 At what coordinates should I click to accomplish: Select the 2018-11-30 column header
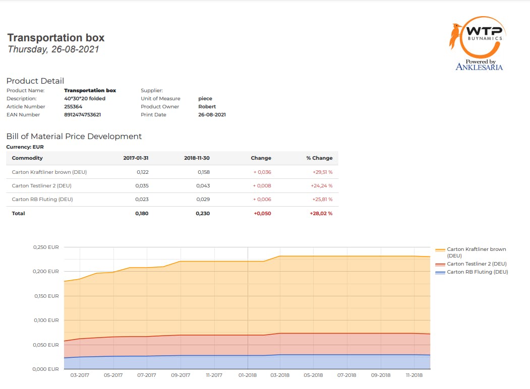pyautogui.click(x=197, y=158)
